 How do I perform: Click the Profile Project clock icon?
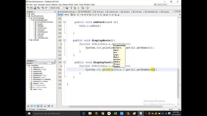click(87, 8)
